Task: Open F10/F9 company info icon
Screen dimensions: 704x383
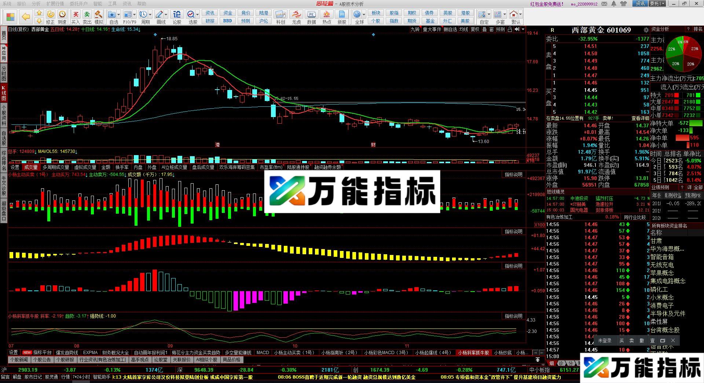Action: coord(128,14)
